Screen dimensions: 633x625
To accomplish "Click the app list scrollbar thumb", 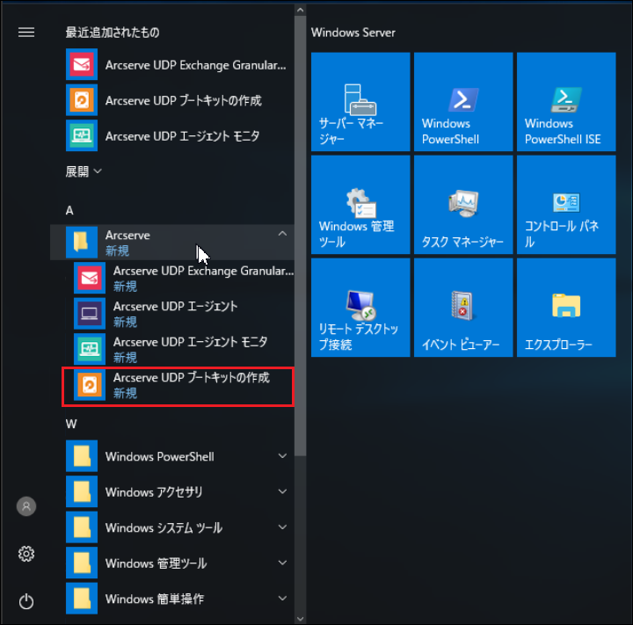I will click(300, 236).
